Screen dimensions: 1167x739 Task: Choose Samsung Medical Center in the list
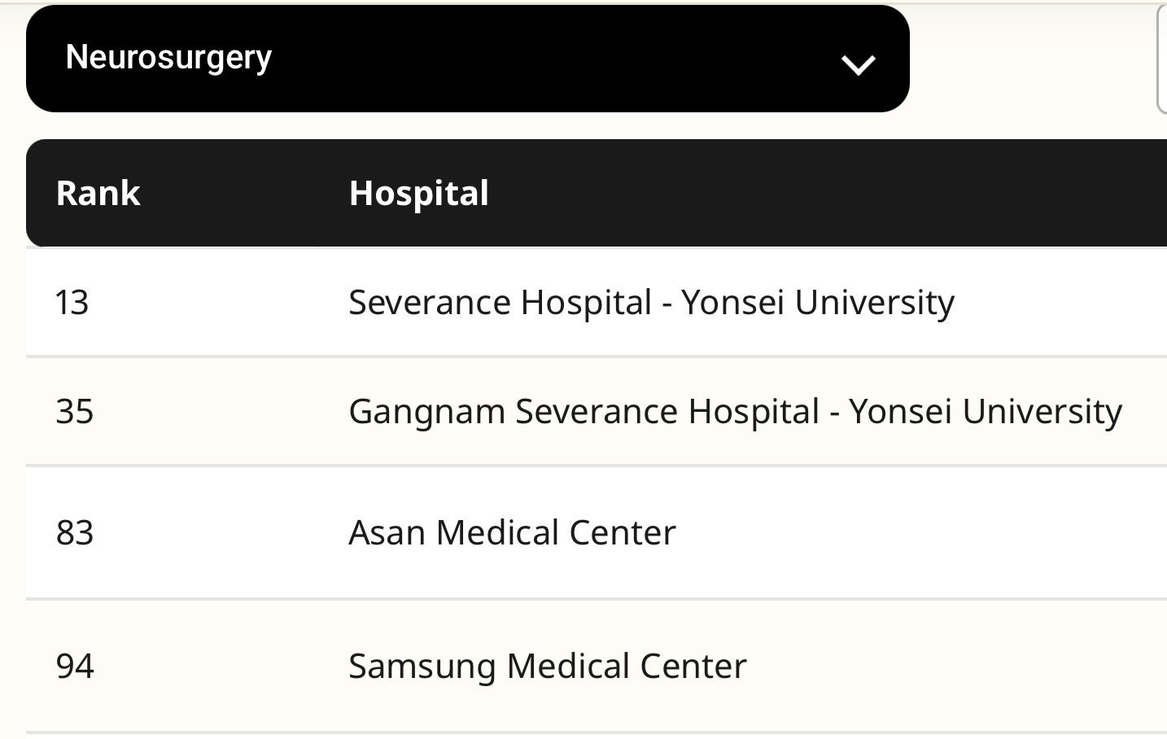click(547, 667)
